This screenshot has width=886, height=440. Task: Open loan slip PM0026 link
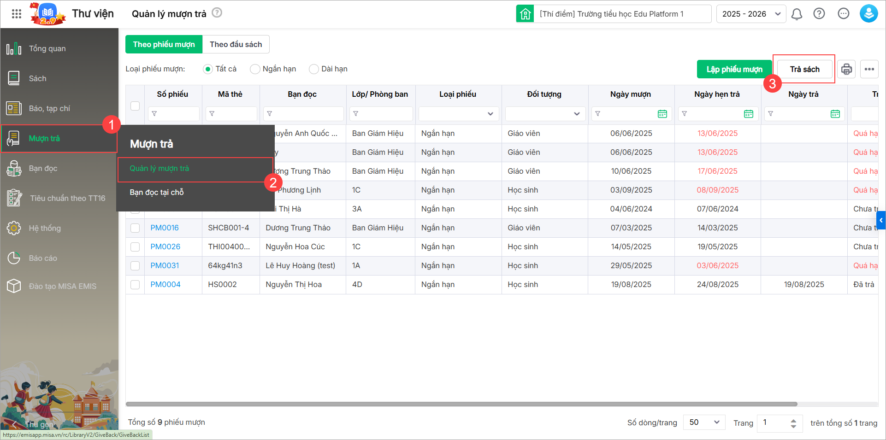coord(165,247)
